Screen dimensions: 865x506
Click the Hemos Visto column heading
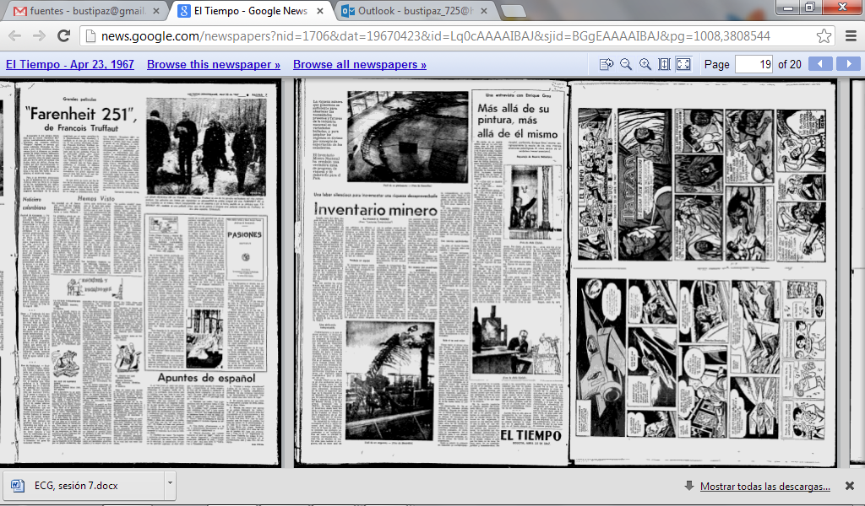click(x=96, y=198)
